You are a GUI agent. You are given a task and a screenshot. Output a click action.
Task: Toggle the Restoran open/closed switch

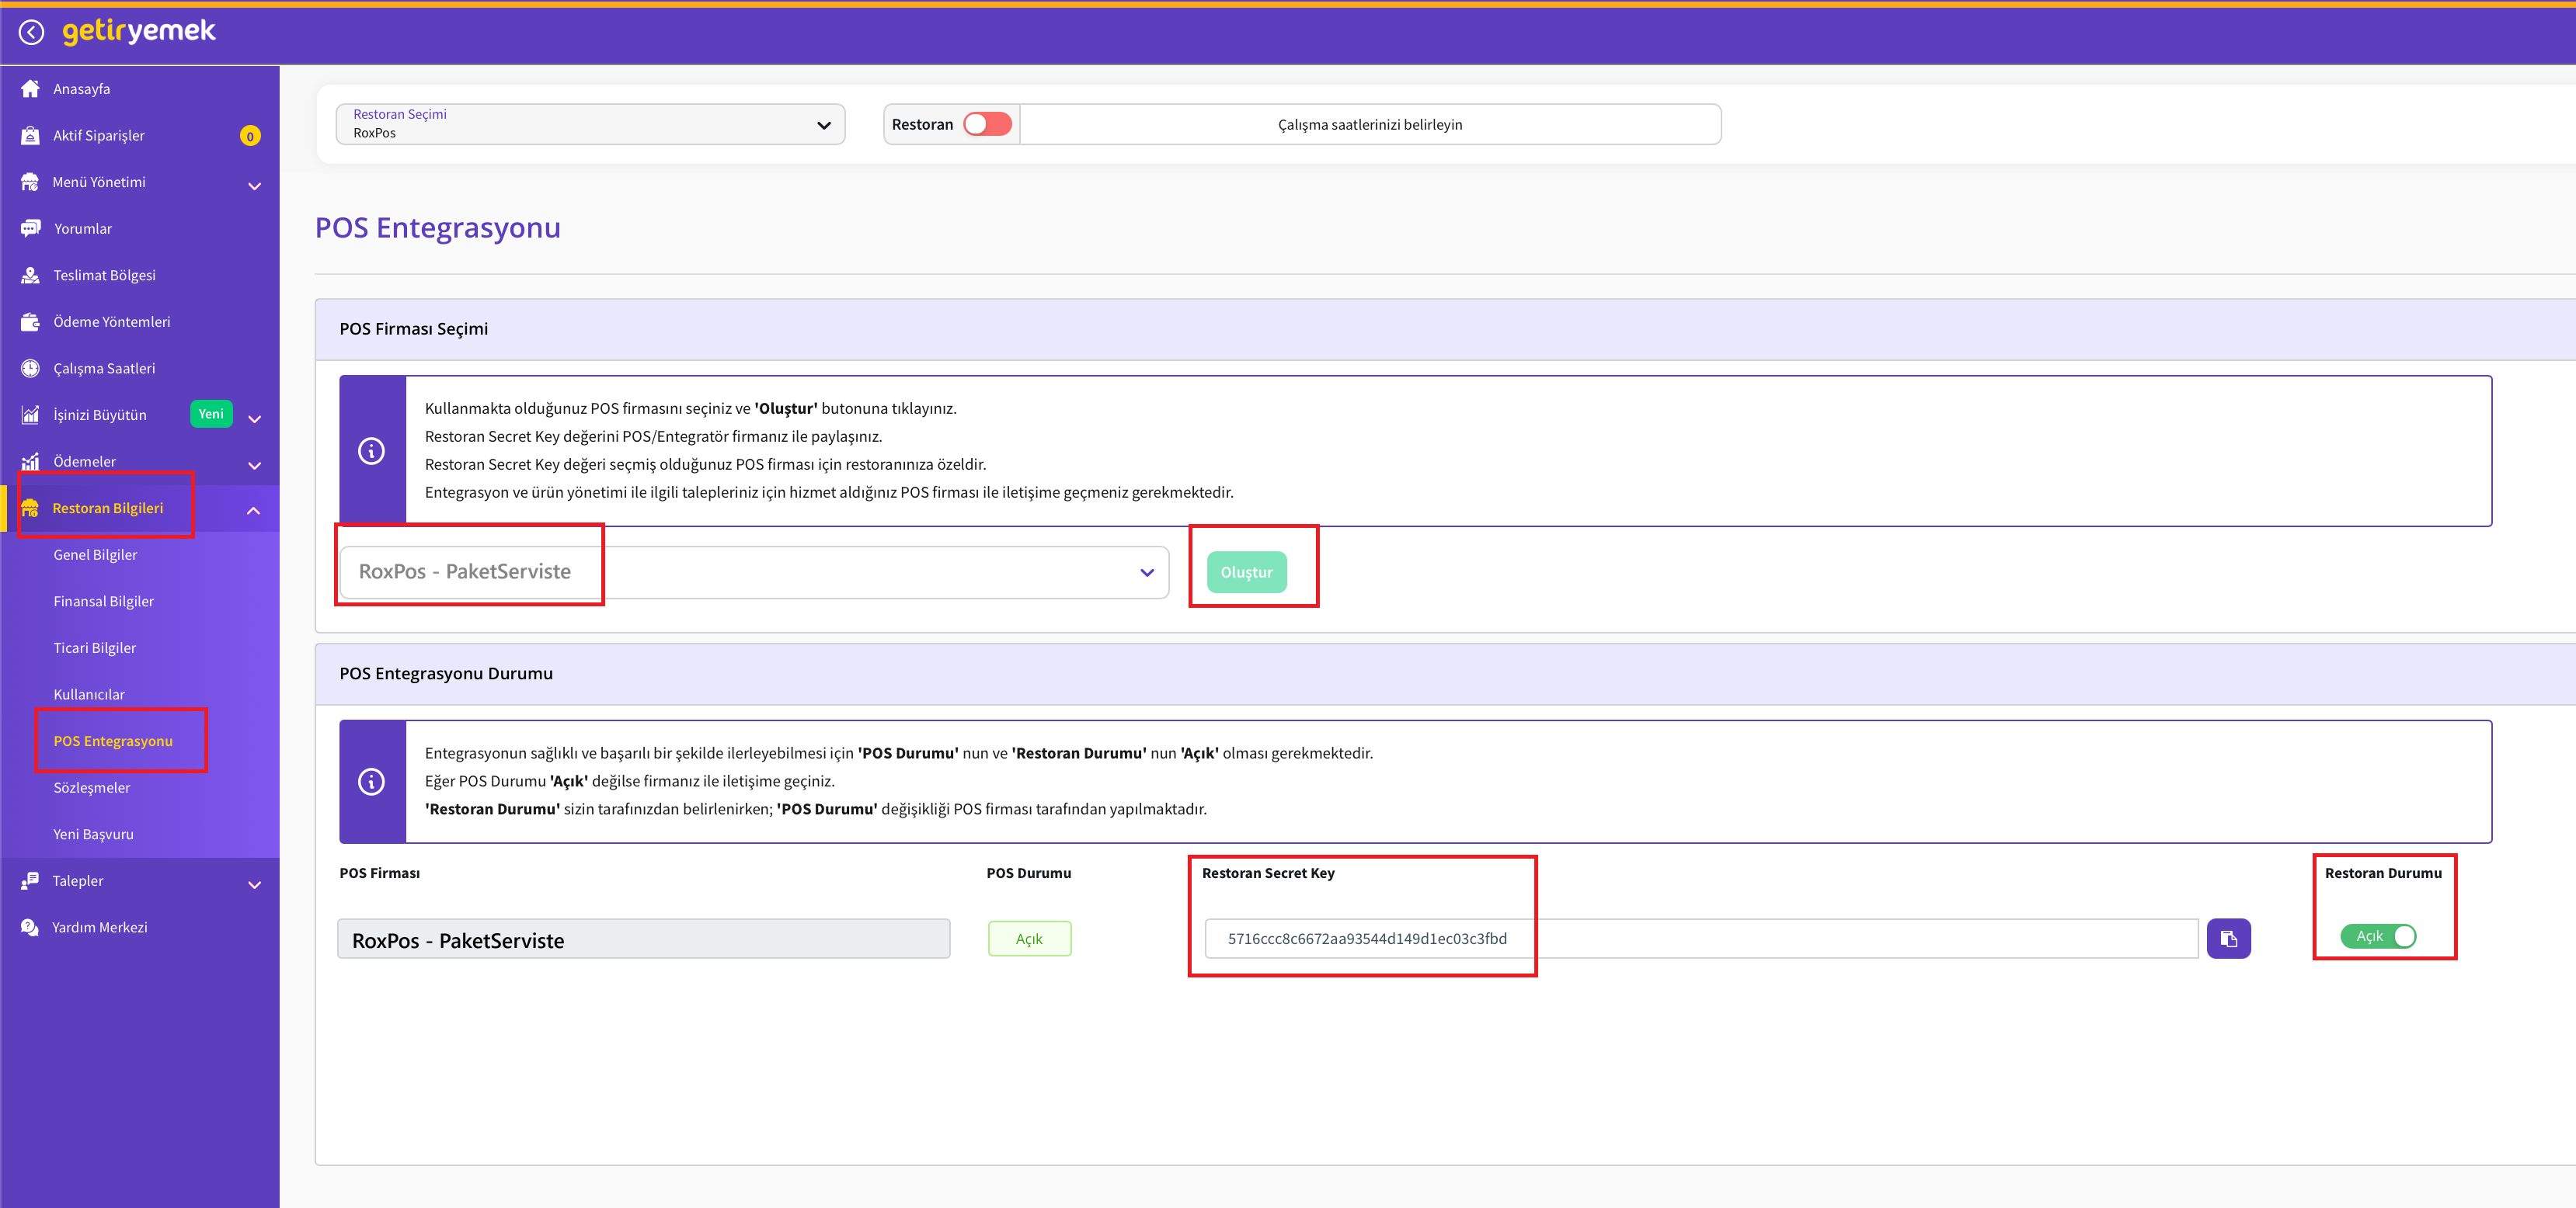987,124
